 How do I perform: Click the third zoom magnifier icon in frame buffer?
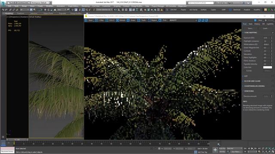206,21
